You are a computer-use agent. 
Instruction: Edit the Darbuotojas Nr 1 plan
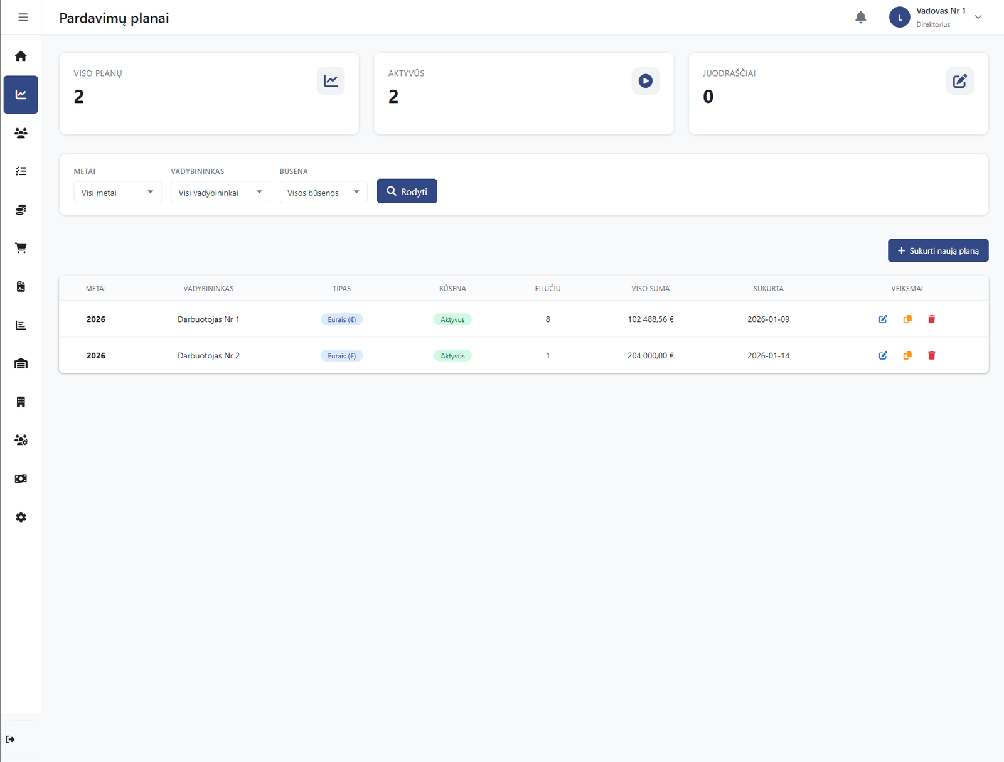883,319
